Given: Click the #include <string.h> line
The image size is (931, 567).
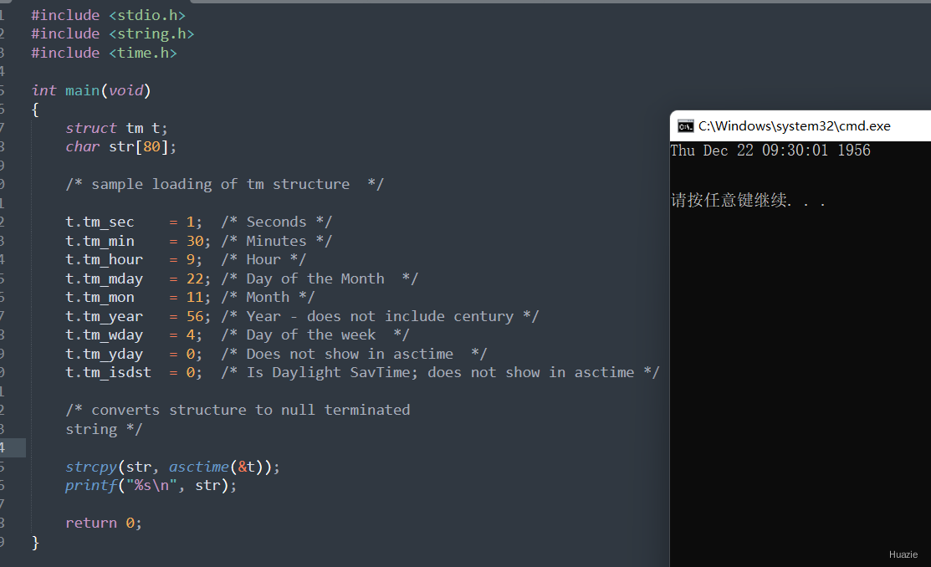Looking at the screenshot, I should (113, 34).
